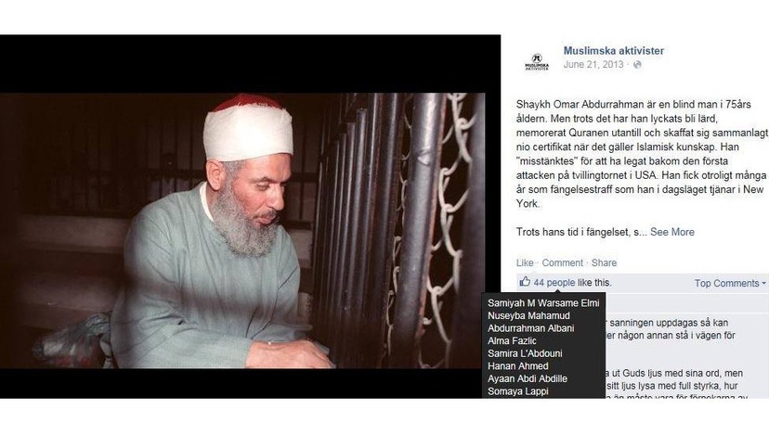Show the 44 people who liked
769x434 pixels.
click(x=554, y=283)
